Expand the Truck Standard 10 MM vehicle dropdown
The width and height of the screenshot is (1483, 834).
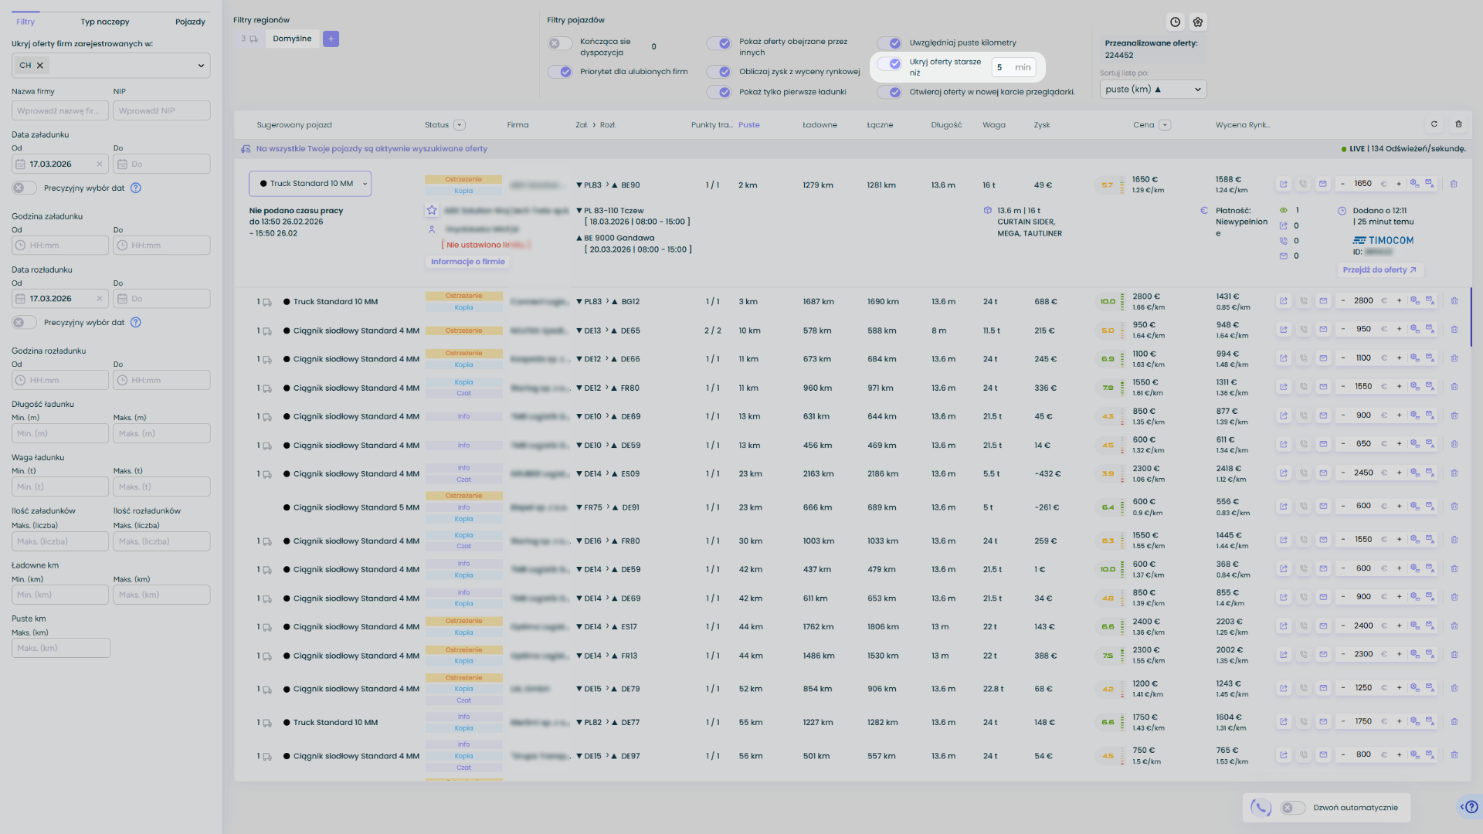tap(310, 184)
